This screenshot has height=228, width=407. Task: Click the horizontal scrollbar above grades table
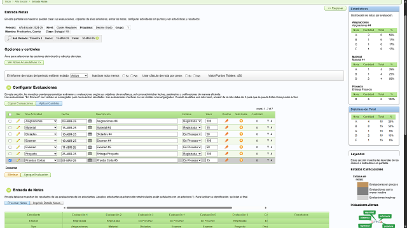click(x=149, y=208)
